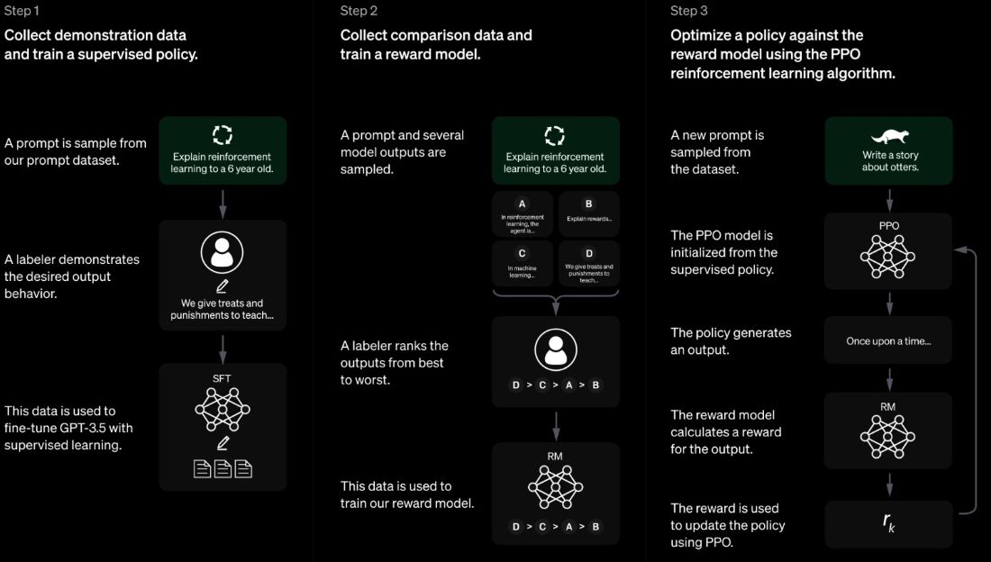This screenshot has width=991, height=562.
Task: Click the circular logo icon in Step 1 prompt
Action: [222, 135]
